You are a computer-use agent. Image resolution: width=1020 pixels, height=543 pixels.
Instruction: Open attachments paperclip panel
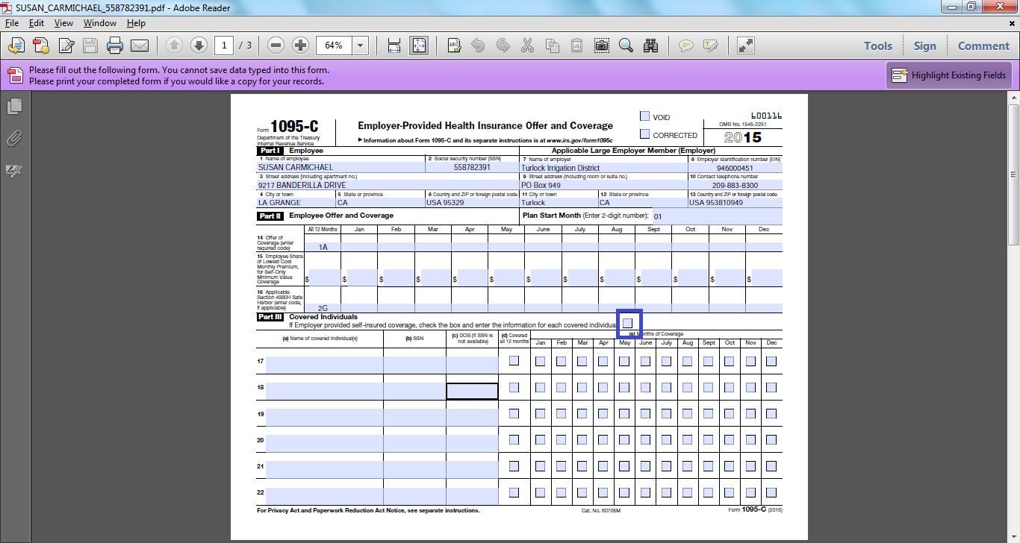[x=13, y=139]
